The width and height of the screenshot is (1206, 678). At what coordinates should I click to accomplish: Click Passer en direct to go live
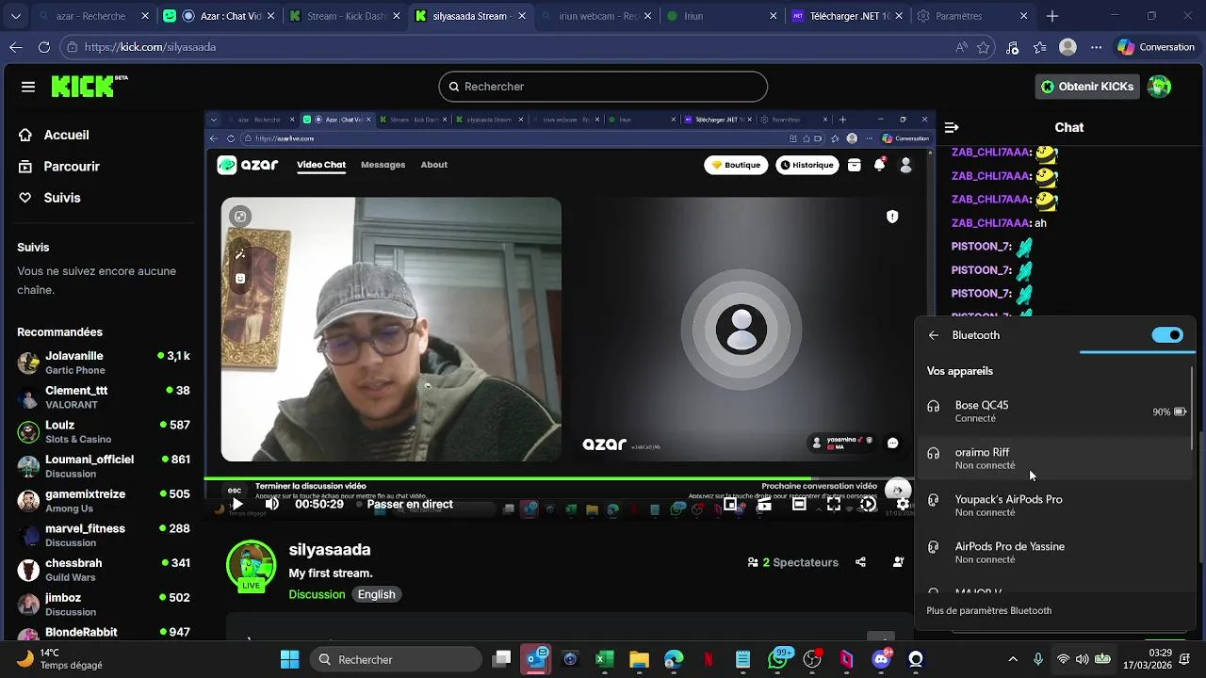[x=410, y=504]
